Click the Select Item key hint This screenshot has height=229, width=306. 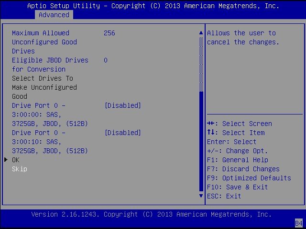tap(236, 133)
